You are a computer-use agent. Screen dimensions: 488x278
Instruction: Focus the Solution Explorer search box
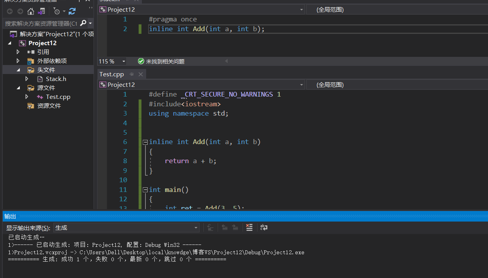pos(41,23)
